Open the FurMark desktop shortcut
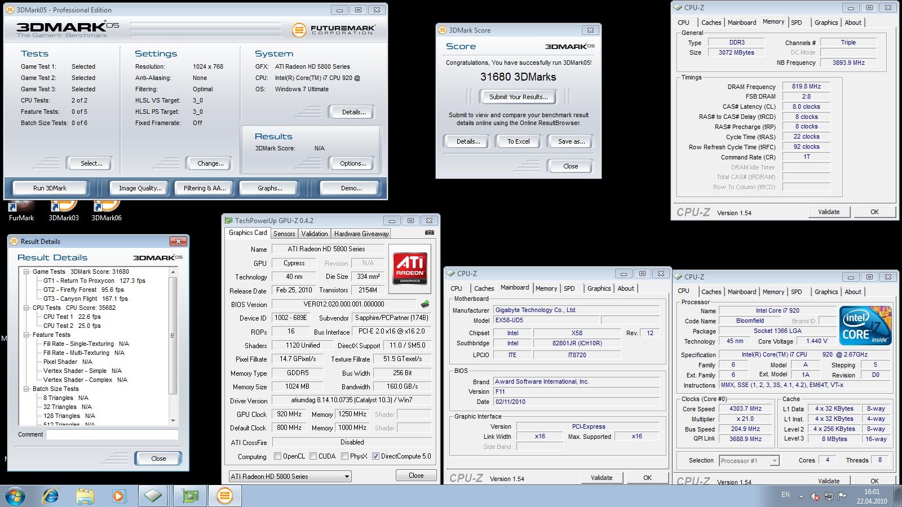 tap(21, 210)
